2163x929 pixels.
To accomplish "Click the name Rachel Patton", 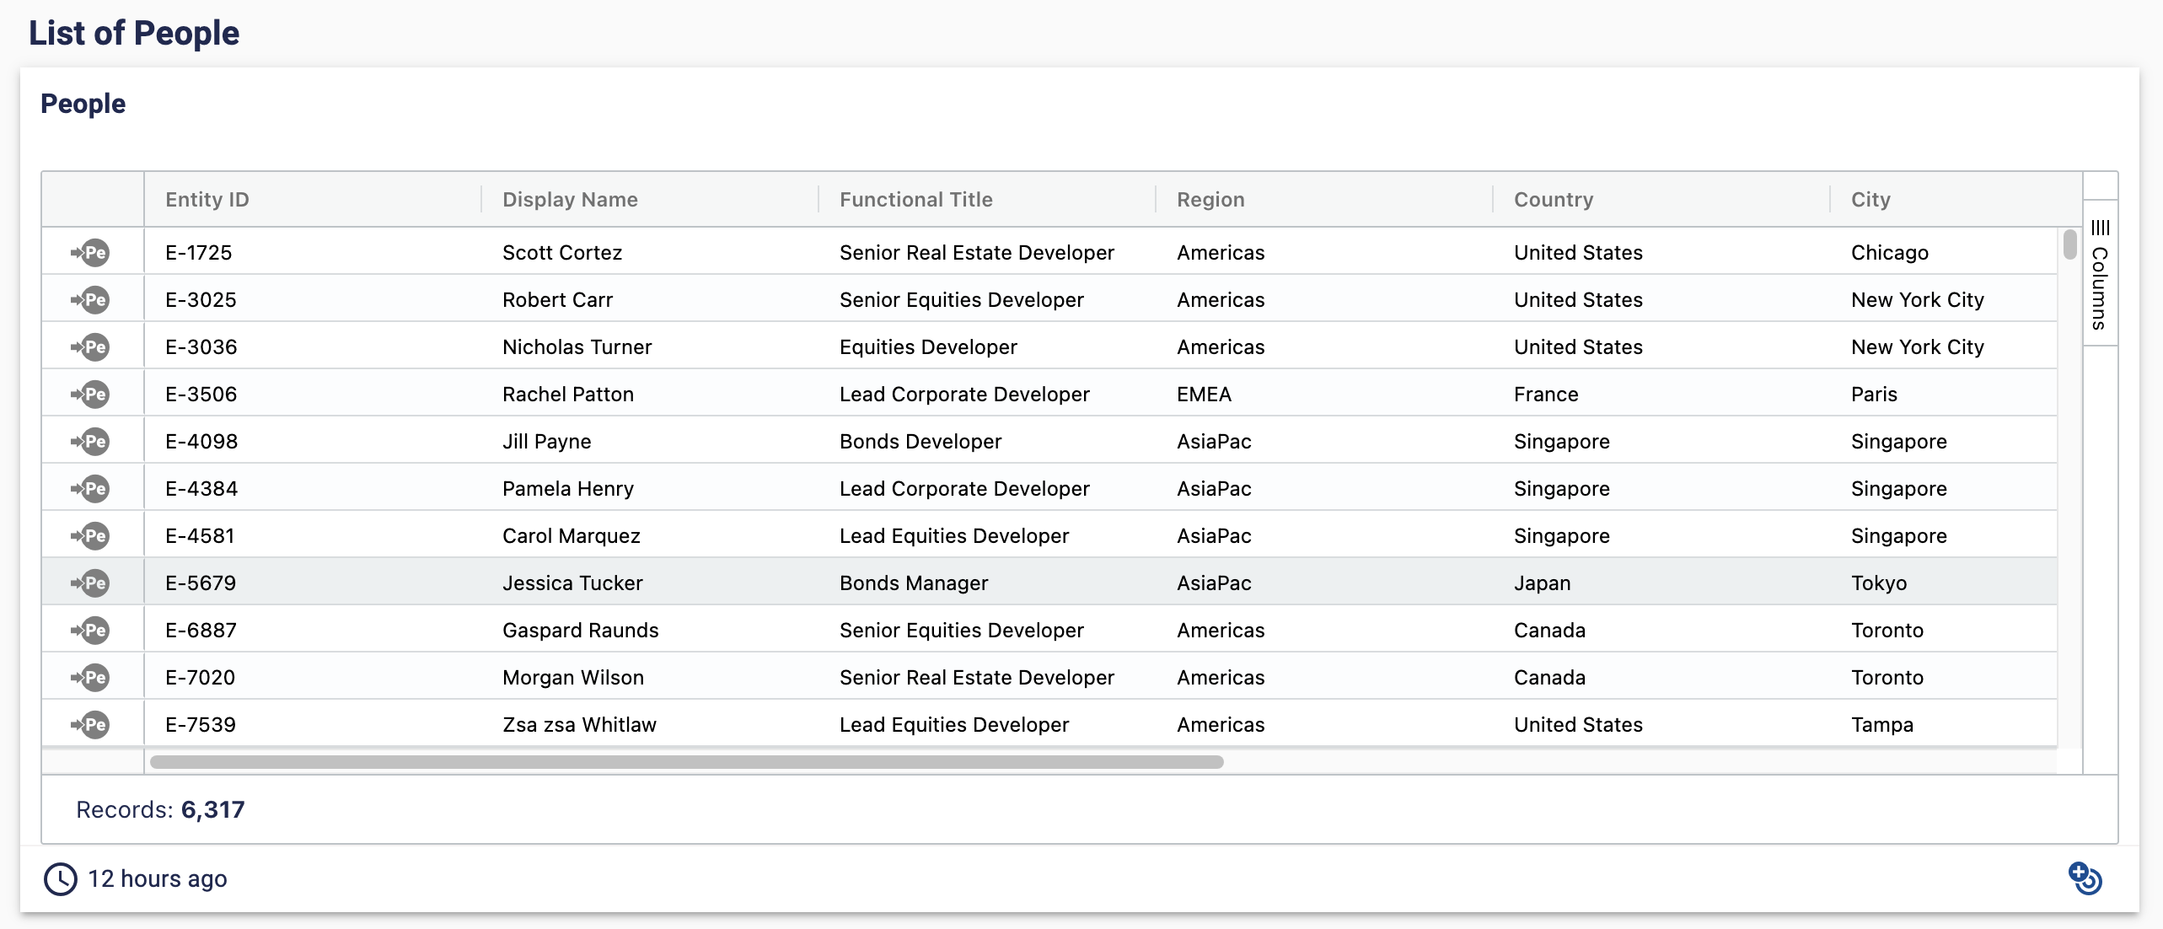I will pyautogui.click(x=568, y=394).
